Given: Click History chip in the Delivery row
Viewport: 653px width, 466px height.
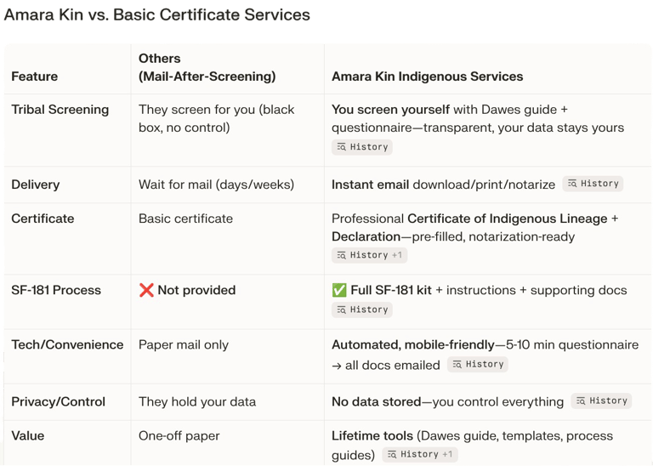Looking at the screenshot, I should (592, 184).
